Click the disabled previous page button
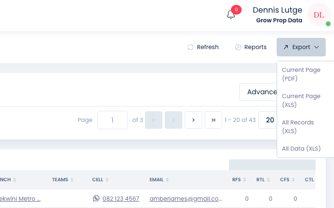The height and width of the screenshot is (208, 334). [174, 120]
